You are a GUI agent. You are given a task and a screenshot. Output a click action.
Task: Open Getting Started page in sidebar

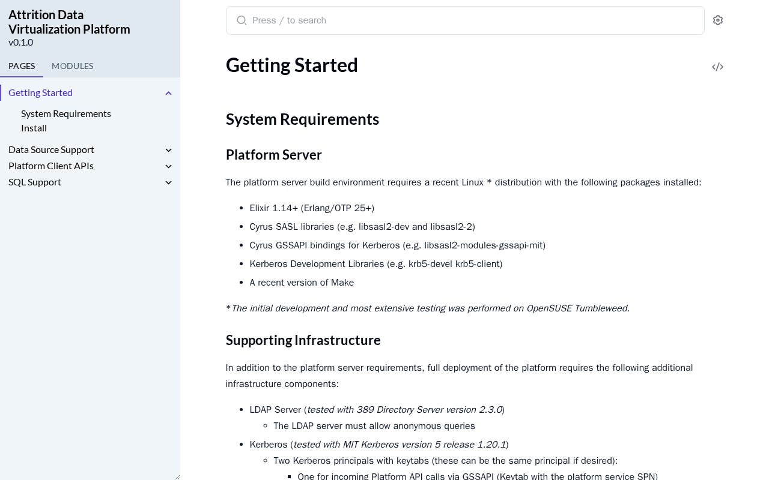point(40,92)
